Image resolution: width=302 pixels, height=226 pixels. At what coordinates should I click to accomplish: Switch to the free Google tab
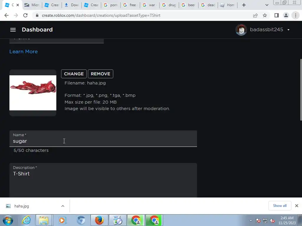(130, 5)
